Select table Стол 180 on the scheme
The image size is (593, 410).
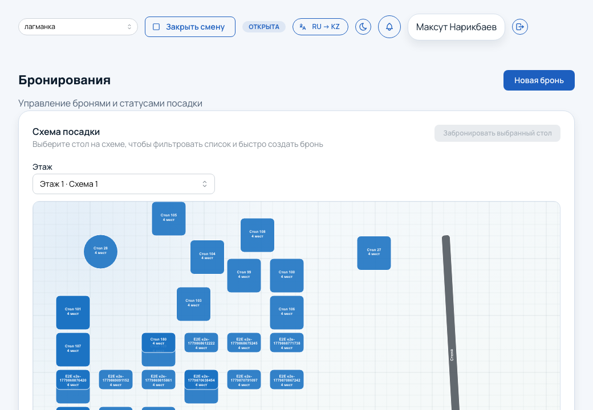159,342
